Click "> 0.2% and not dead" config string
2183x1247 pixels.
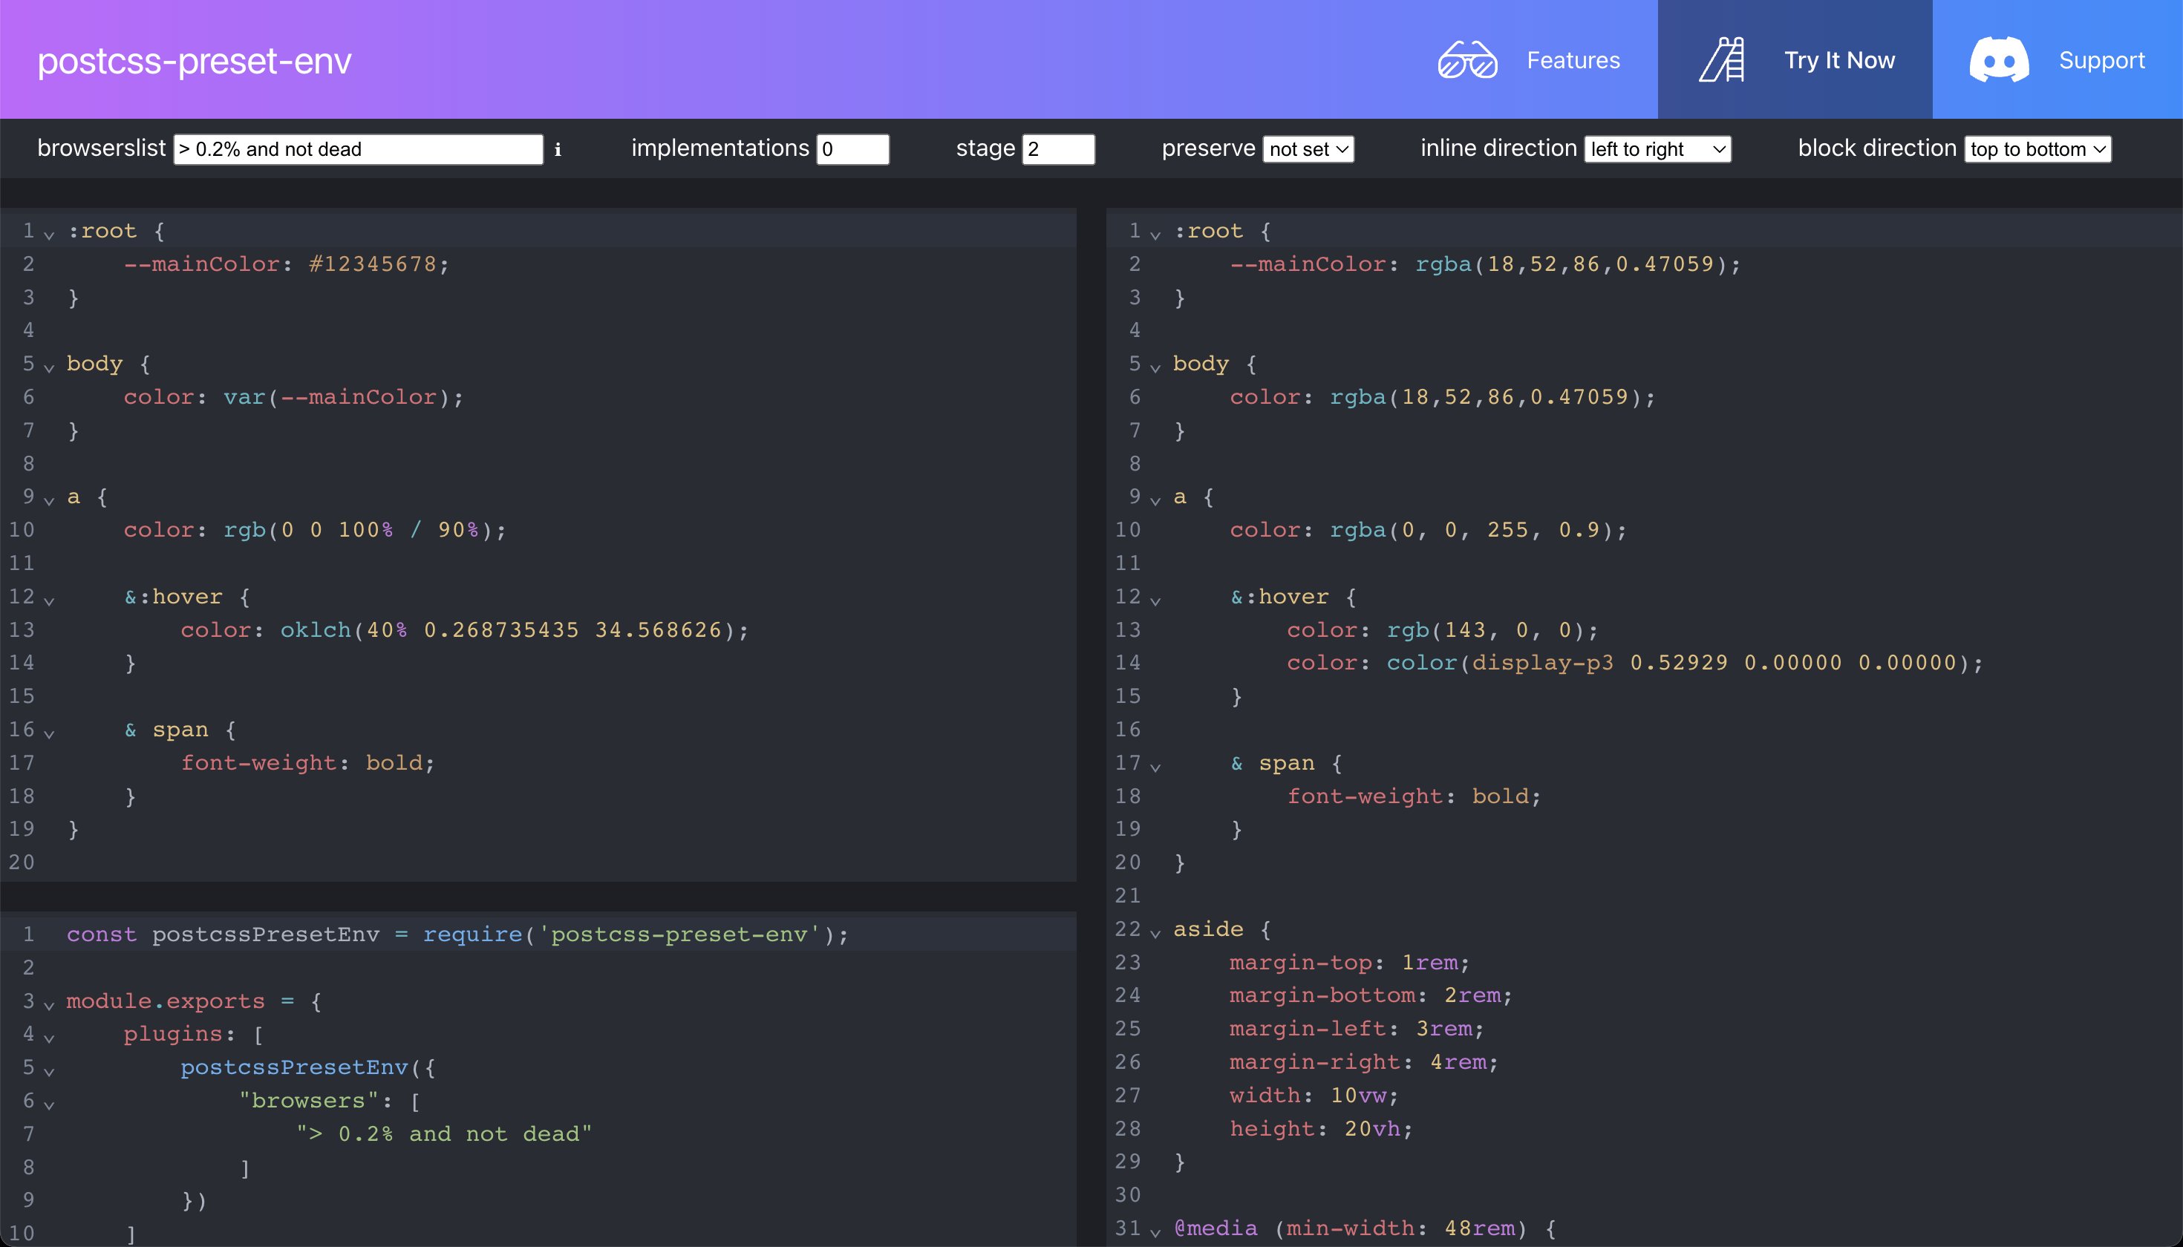[x=444, y=1133]
